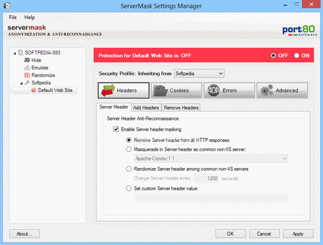Select Set custom Server header value option

[129, 188]
